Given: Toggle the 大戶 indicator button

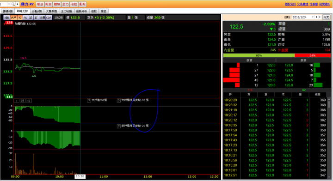Looking at the screenshot, I should pos(13,18).
